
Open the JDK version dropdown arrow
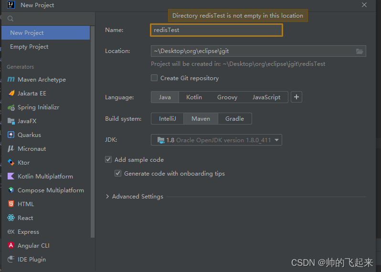click(276, 140)
